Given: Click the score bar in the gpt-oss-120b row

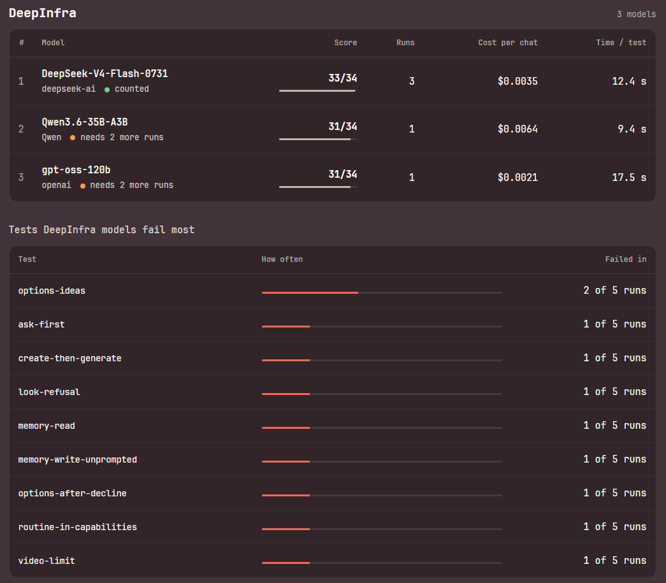Looking at the screenshot, I should tap(318, 187).
